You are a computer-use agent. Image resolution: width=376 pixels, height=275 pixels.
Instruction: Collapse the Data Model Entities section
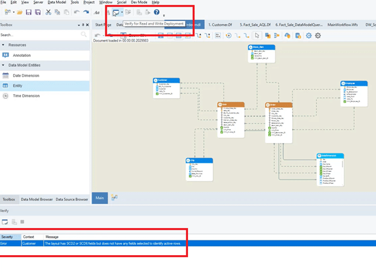[x=3, y=65]
